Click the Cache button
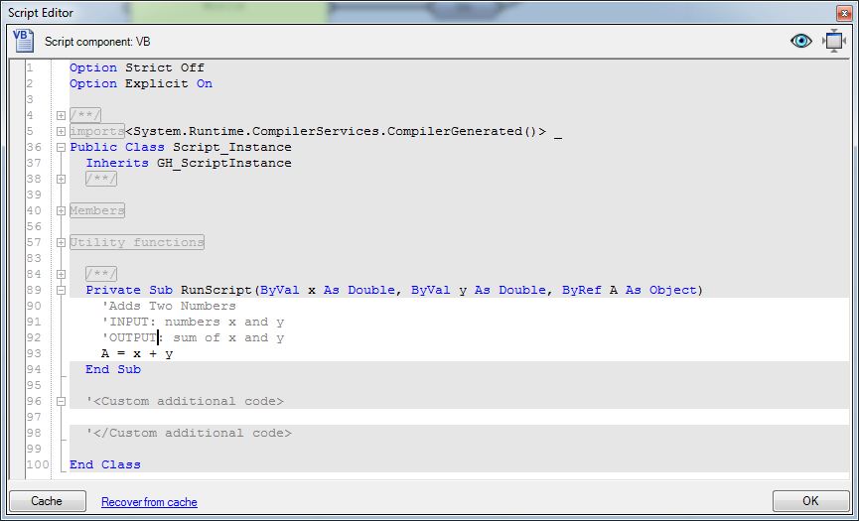Image resolution: width=859 pixels, height=521 pixels. [x=48, y=501]
